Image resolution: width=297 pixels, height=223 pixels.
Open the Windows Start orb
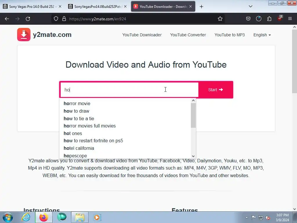pyautogui.click(x=8, y=217)
